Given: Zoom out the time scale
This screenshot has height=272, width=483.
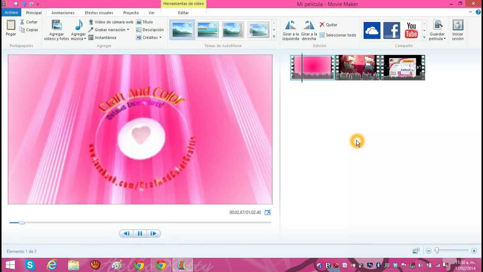Looking at the screenshot, I should click(429, 251).
